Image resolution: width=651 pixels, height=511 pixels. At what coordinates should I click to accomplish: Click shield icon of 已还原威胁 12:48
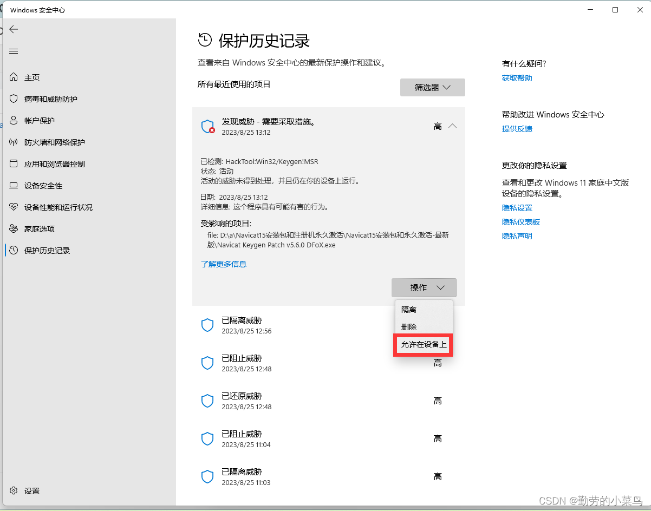click(207, 401)
